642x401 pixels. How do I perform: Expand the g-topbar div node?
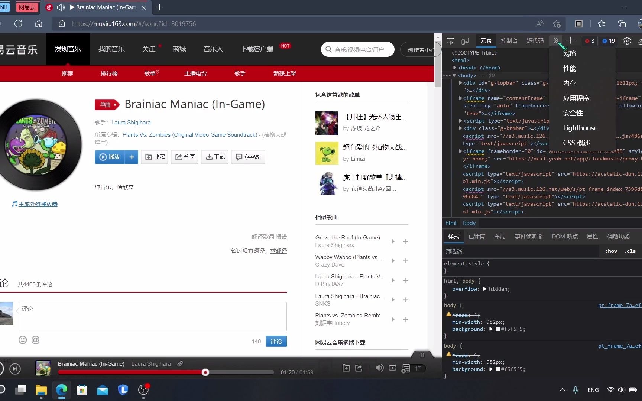point(460,83)
